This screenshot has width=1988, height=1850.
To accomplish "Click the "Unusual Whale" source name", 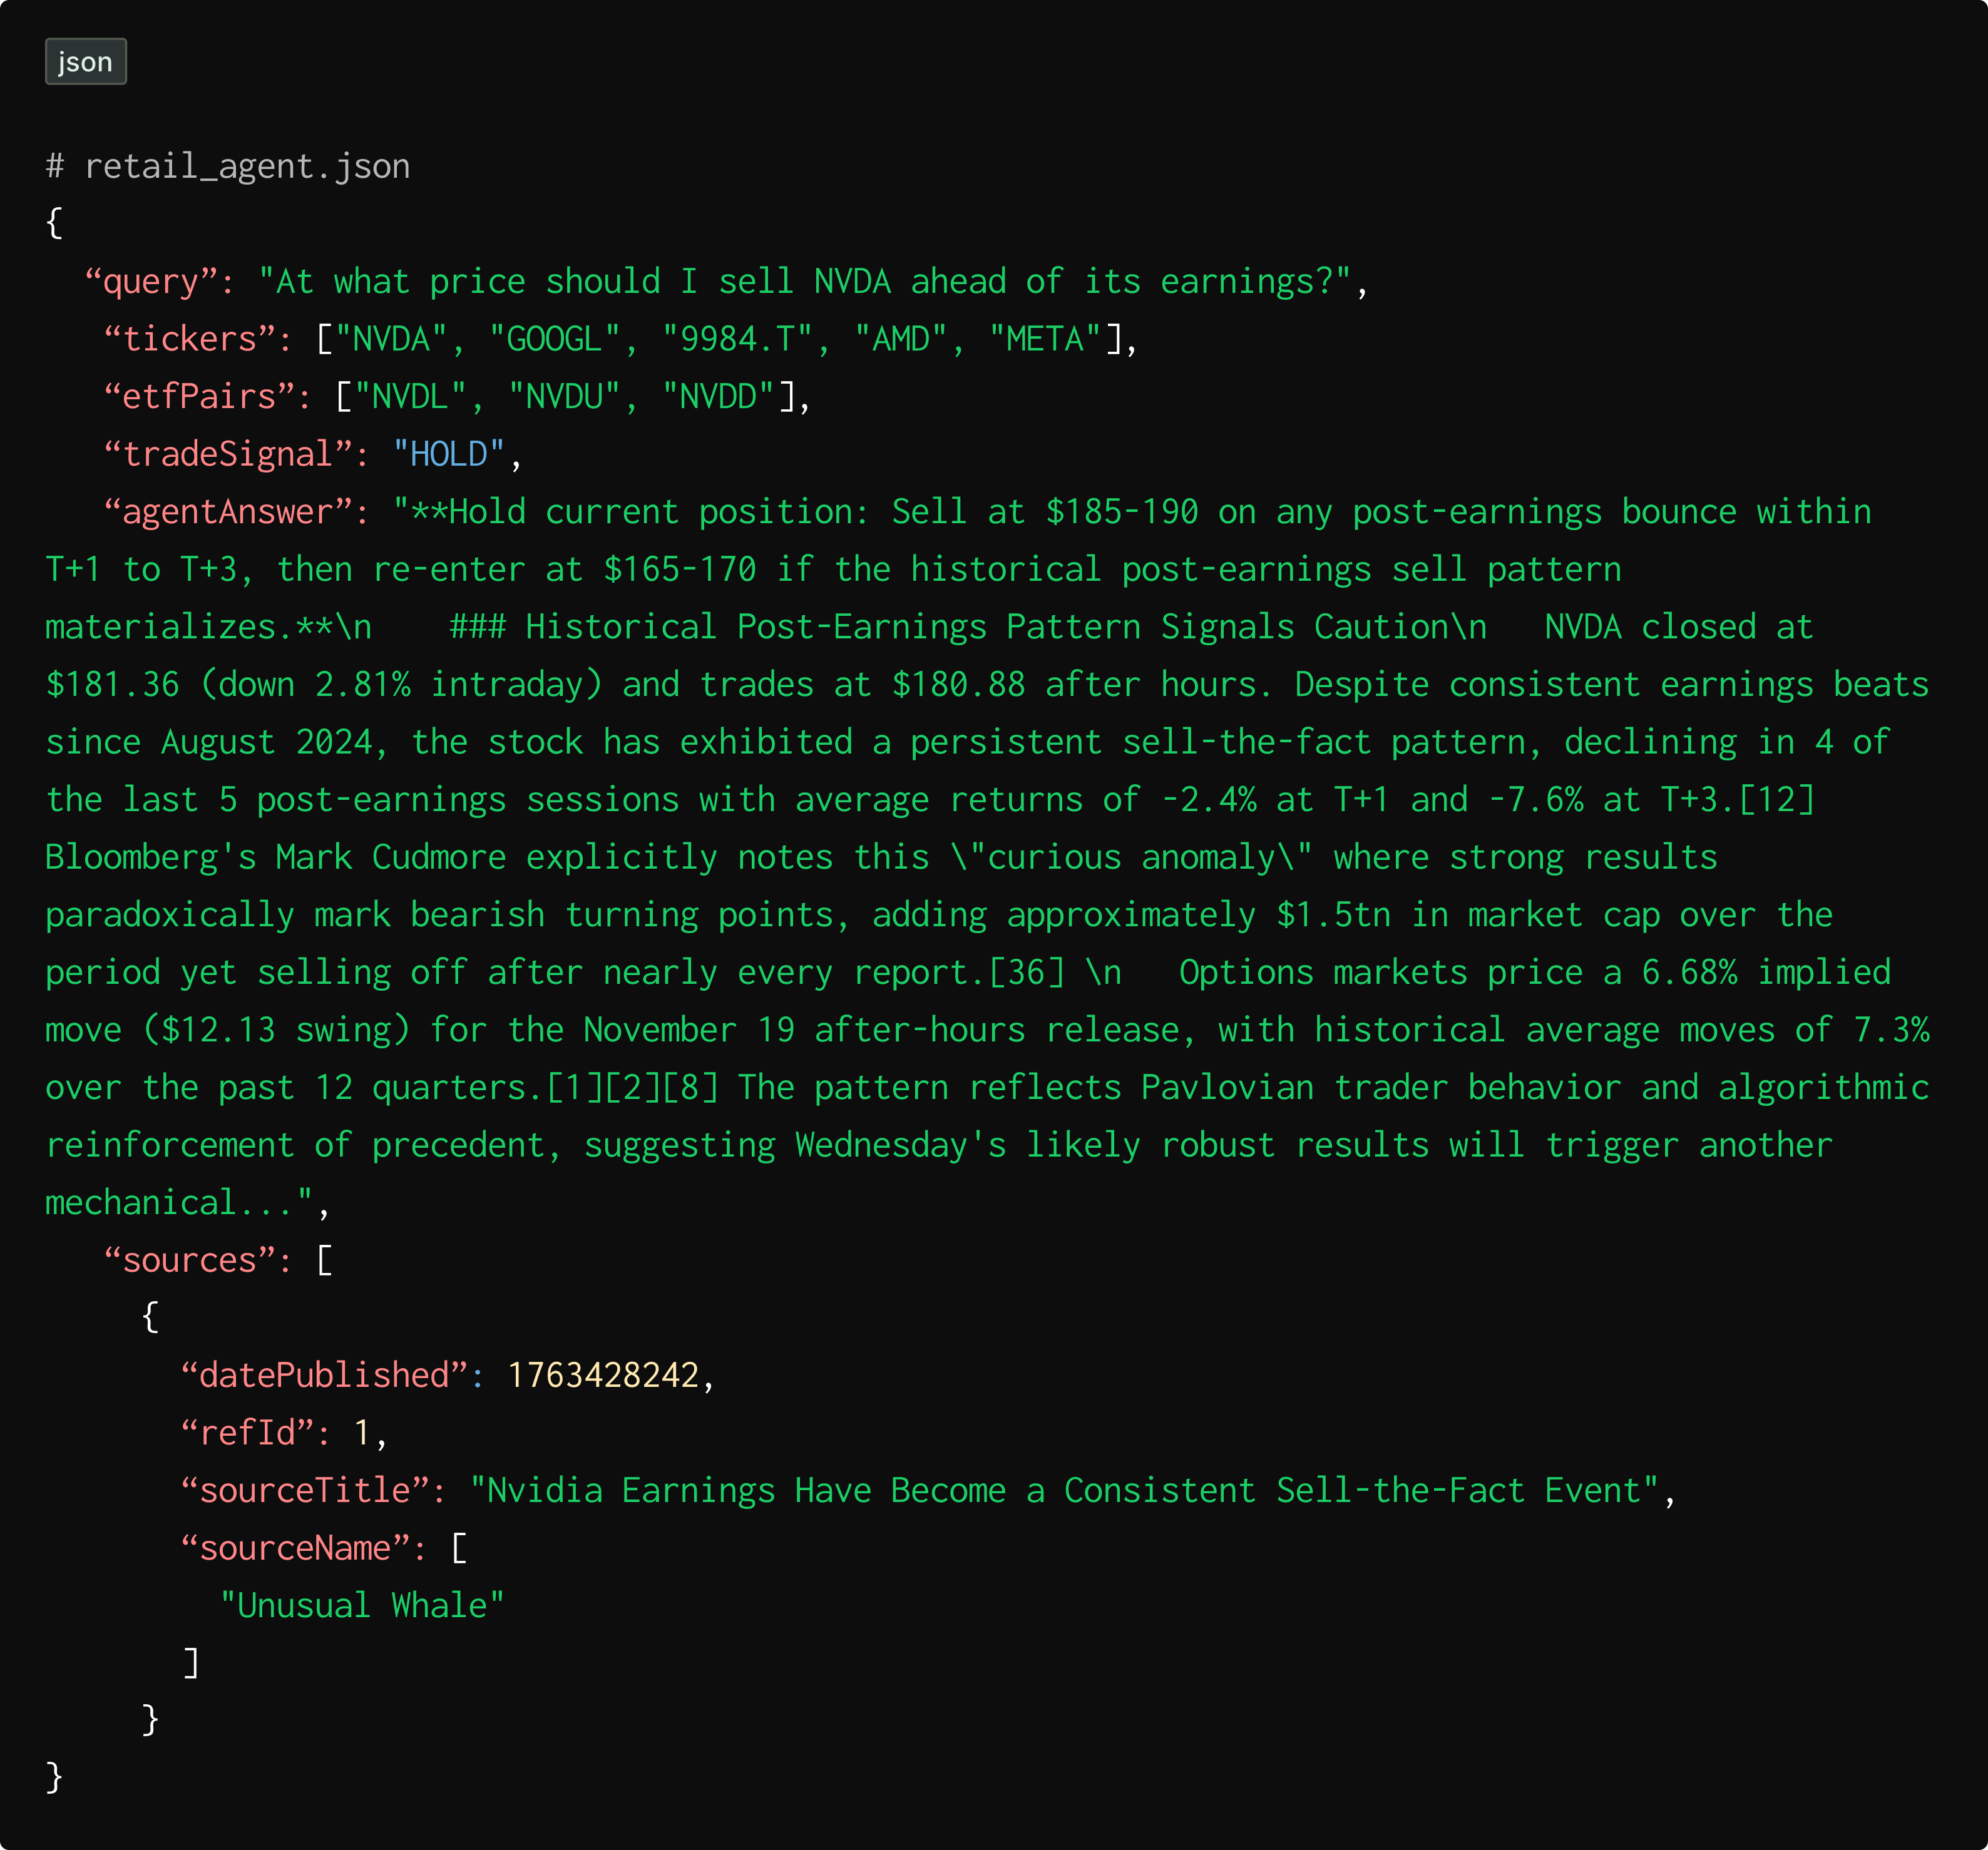I will [x=362, y=1606].
